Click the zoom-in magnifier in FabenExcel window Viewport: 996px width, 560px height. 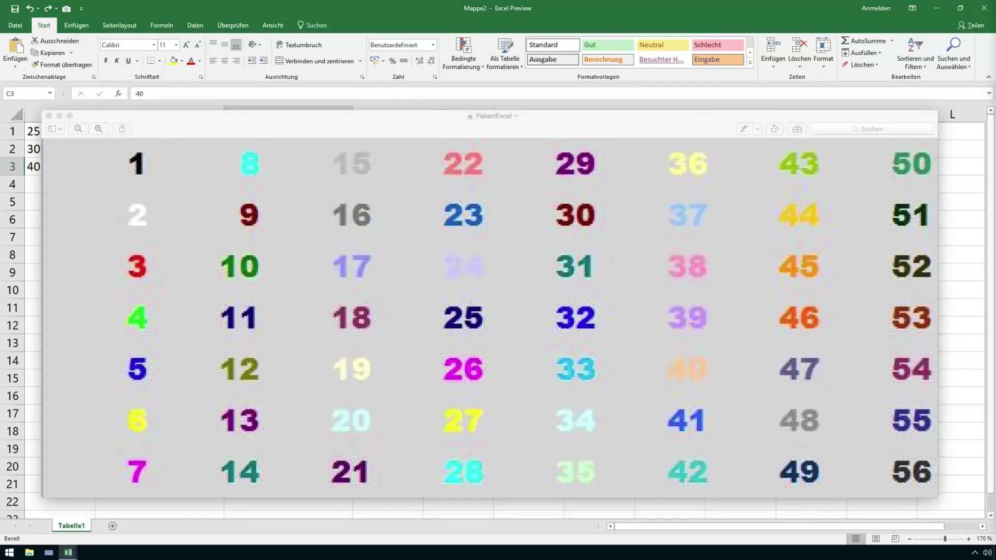coord(99,129)
